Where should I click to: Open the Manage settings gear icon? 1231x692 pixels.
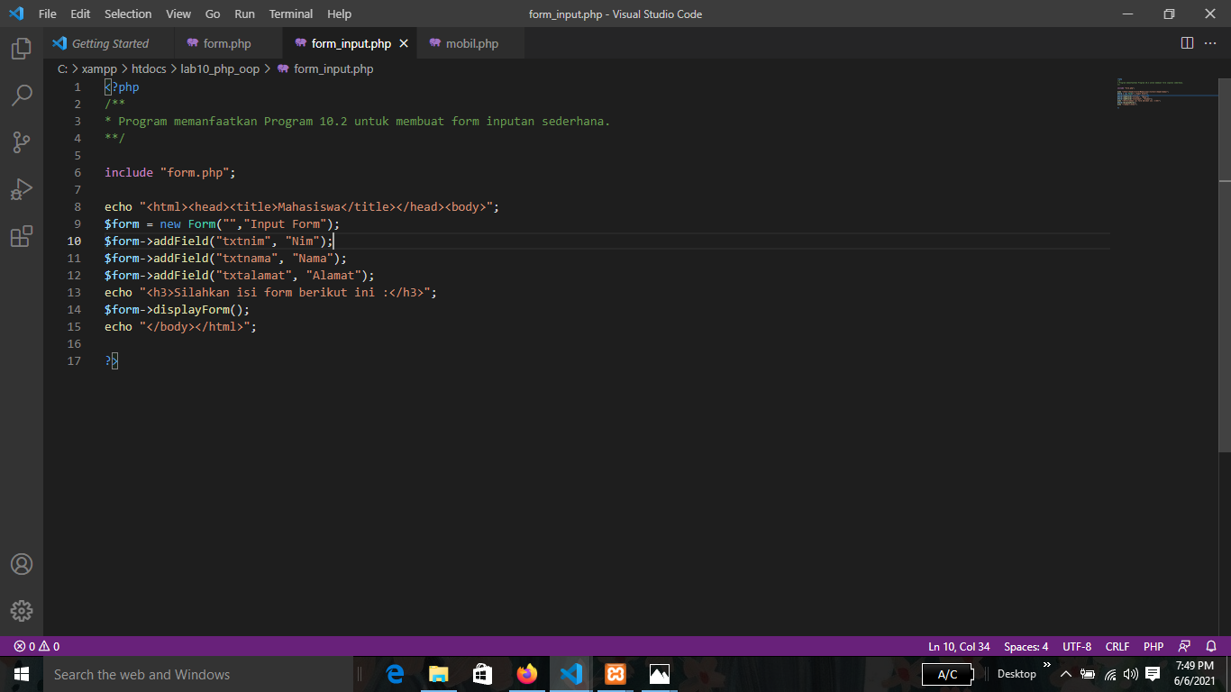[21, 611]
